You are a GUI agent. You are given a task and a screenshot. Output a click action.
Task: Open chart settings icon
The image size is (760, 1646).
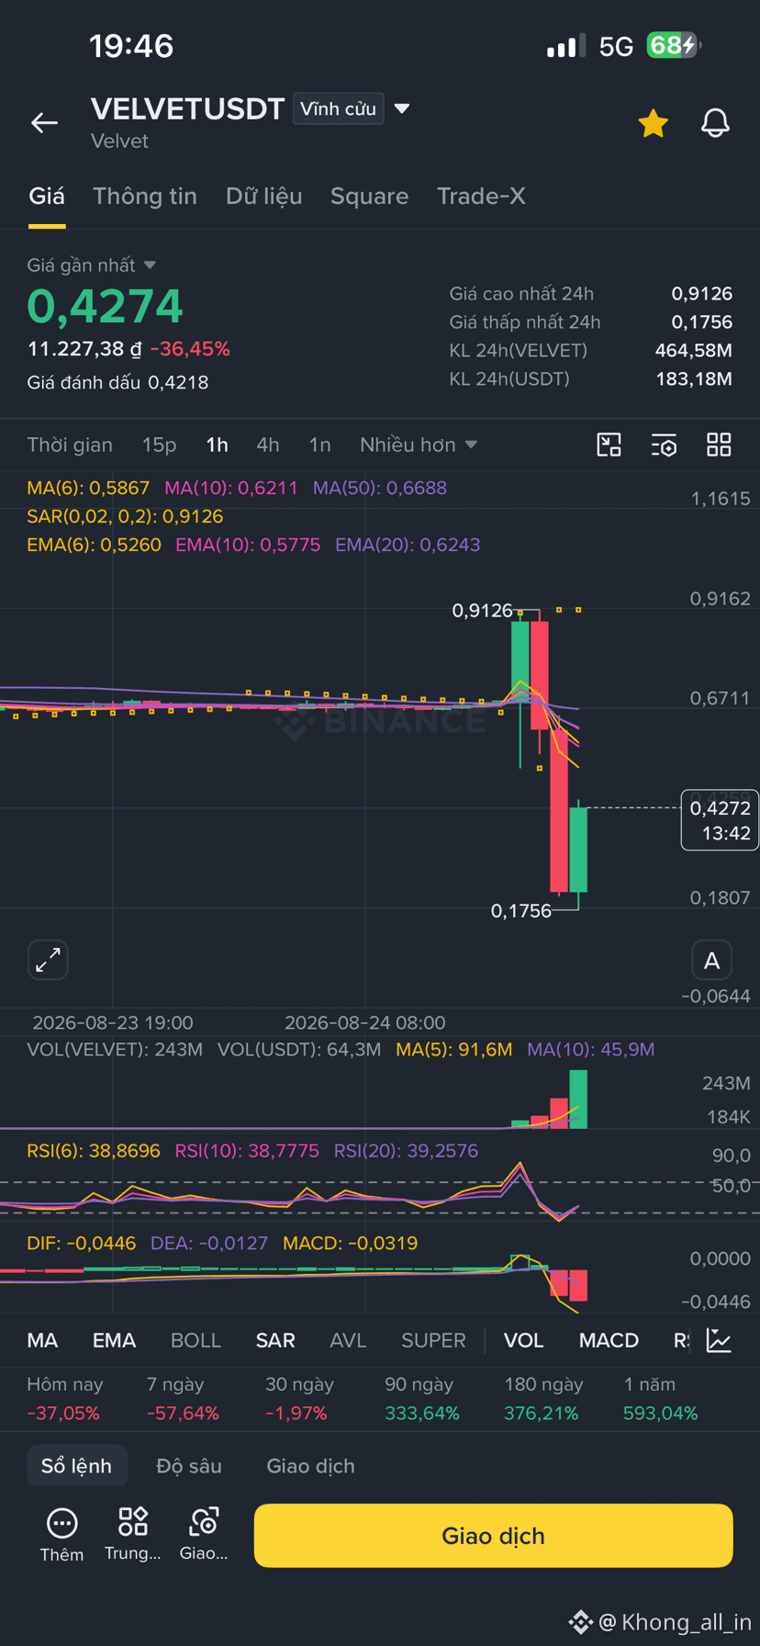pos(664,445)
